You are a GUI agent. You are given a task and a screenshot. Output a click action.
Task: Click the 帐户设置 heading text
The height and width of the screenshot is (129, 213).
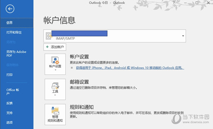click(79, 57)
